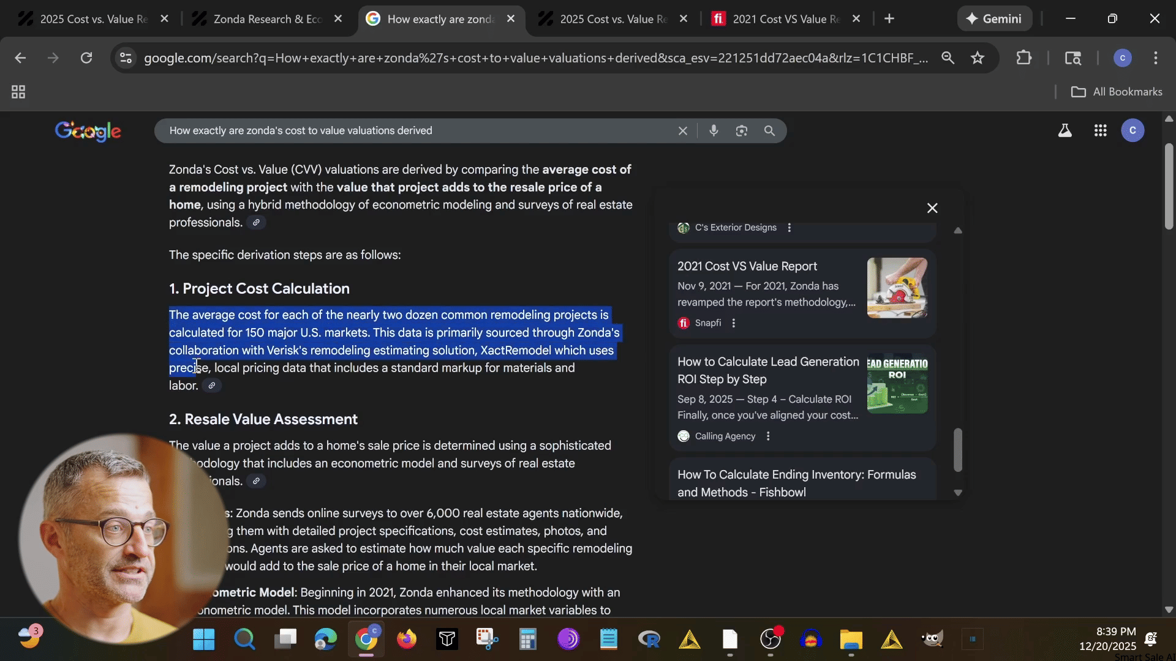This screenshot has height=661, width=1176.
Task: Open options for Calling Agency source
Action: (x=768, y=436)
